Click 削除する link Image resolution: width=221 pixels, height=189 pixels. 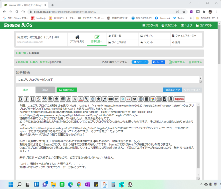point(195,62)
